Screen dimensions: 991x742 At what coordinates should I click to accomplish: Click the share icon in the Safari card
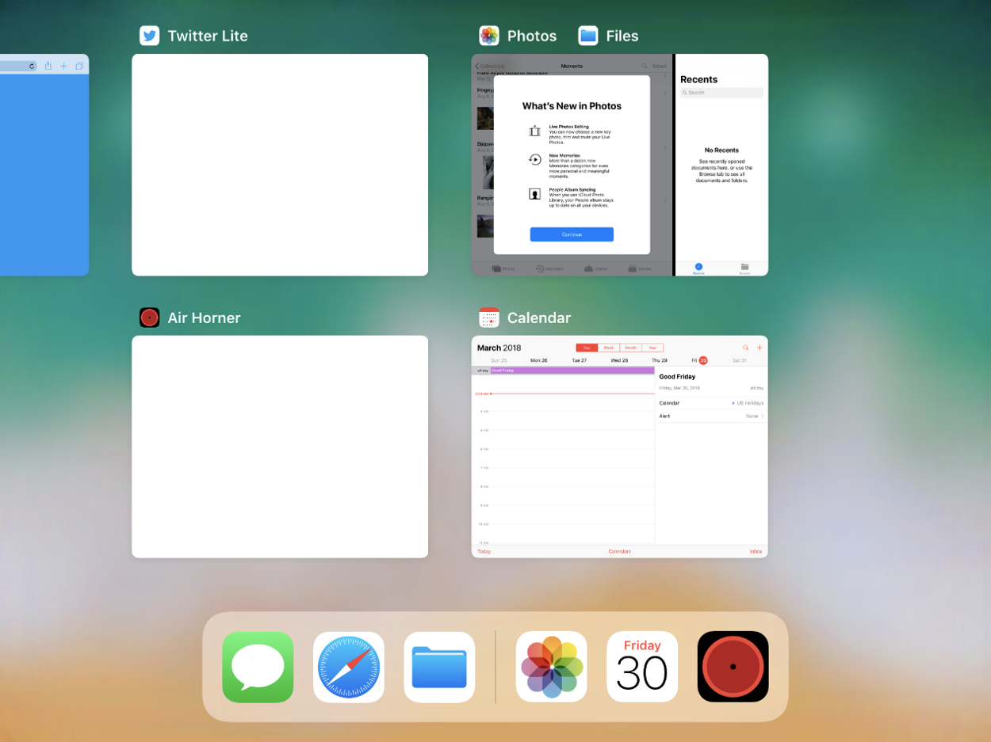tap(48, 66)
